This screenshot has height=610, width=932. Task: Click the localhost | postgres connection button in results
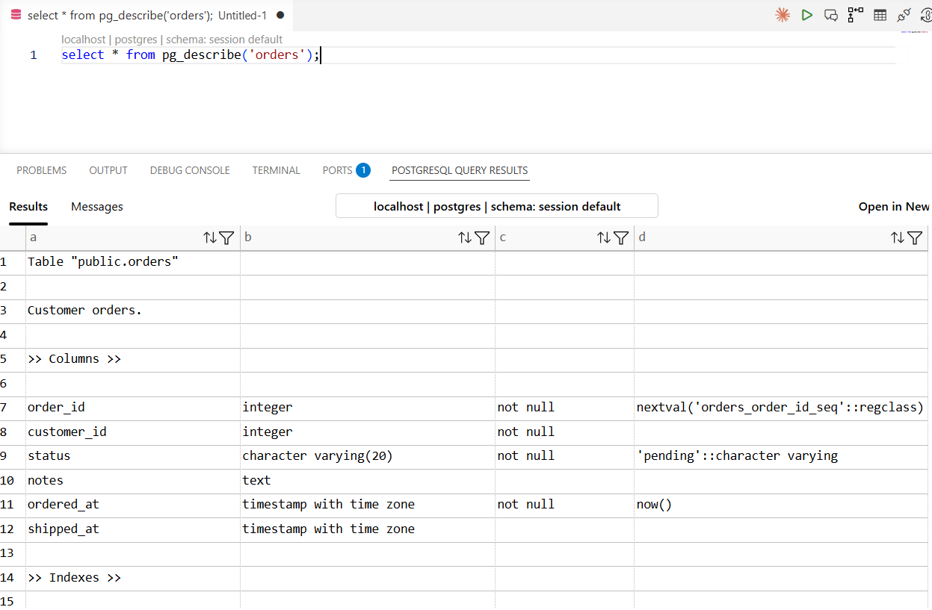click(497, 206)
